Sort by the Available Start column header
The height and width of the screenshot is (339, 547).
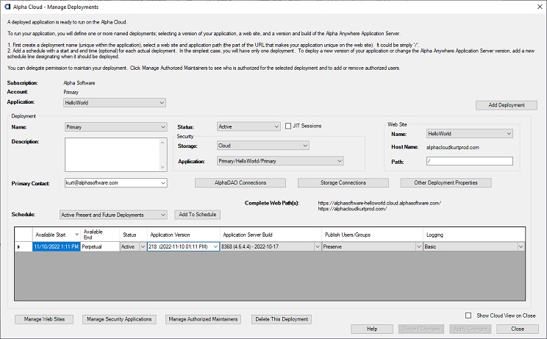click(57, 235)
